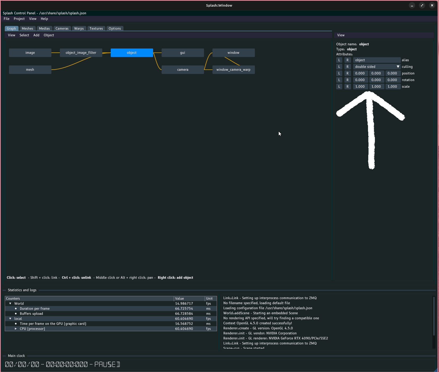The height and width of the screenshot is (372, 439).
Task: Select the object_image_filter node
Action: pyautogui.click(x=81, y=53)
